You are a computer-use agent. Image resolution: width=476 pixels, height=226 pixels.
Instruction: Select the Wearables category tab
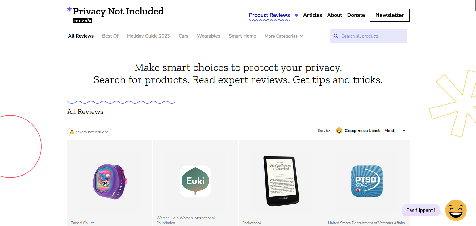pyautogui.click(x=209, y=36)
